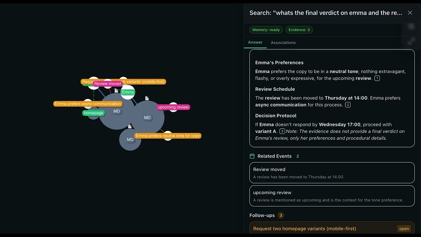Click citation marker 1 in Emma's Preferences
The width and height of the screenshot is (421, 237).
(x=377, y=78)
